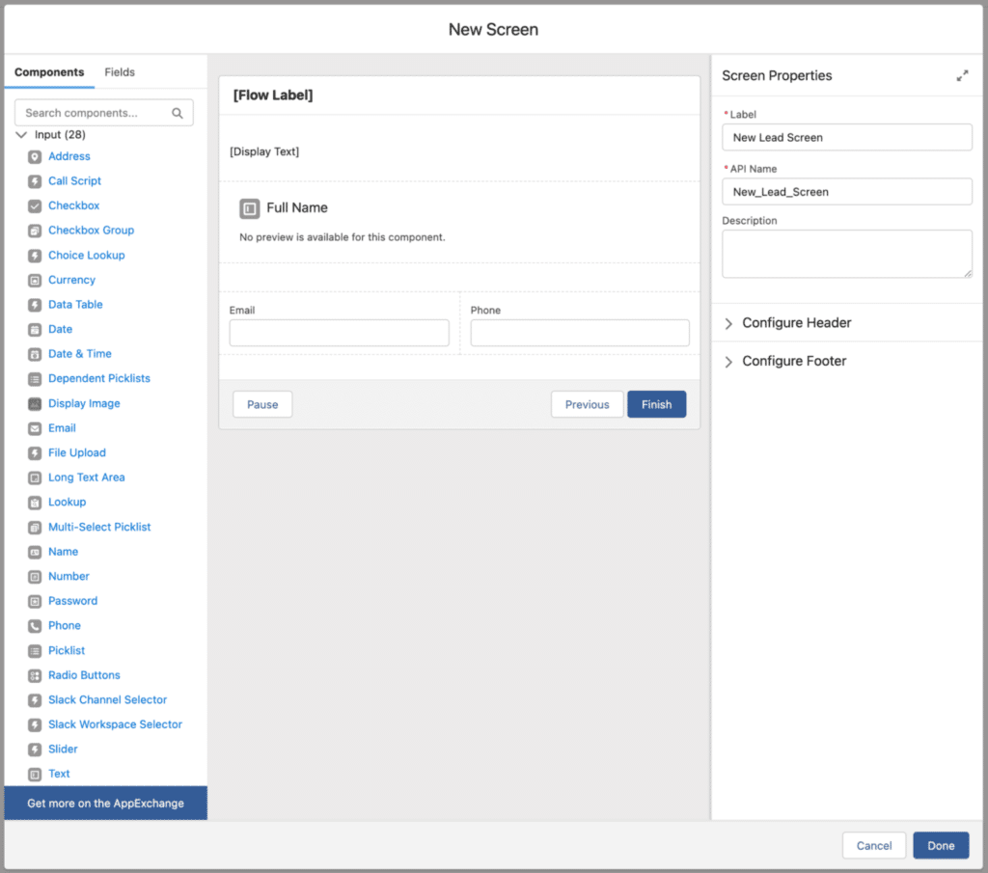Select the Components tab
The height and width of the screenshot is (873, 988).
(49, 72)
